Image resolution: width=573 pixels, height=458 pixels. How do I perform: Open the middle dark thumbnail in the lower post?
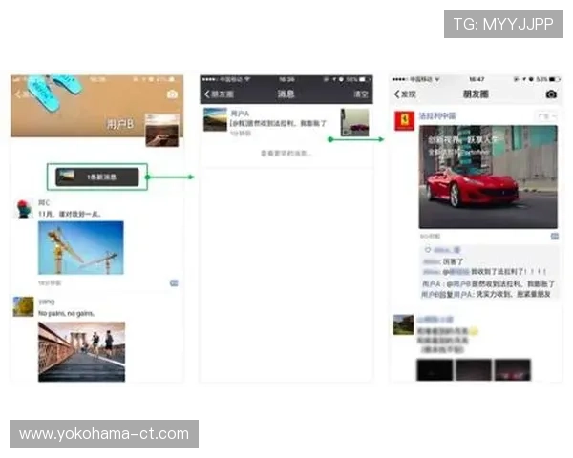pyautogui.click(x=474, y=370)
